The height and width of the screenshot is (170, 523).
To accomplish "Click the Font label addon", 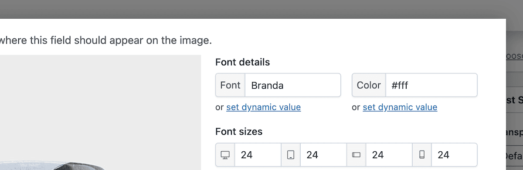I will point(231,85).
